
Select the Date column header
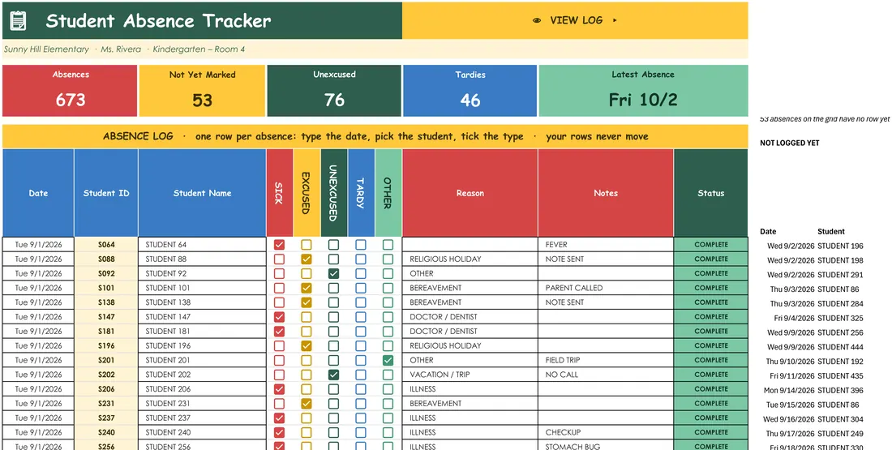[x=38, y=193]
